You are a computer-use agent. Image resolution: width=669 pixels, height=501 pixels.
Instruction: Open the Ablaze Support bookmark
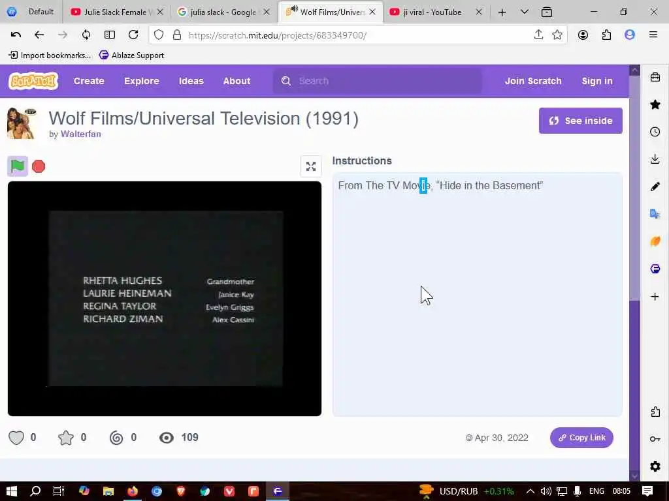point(131,55)
